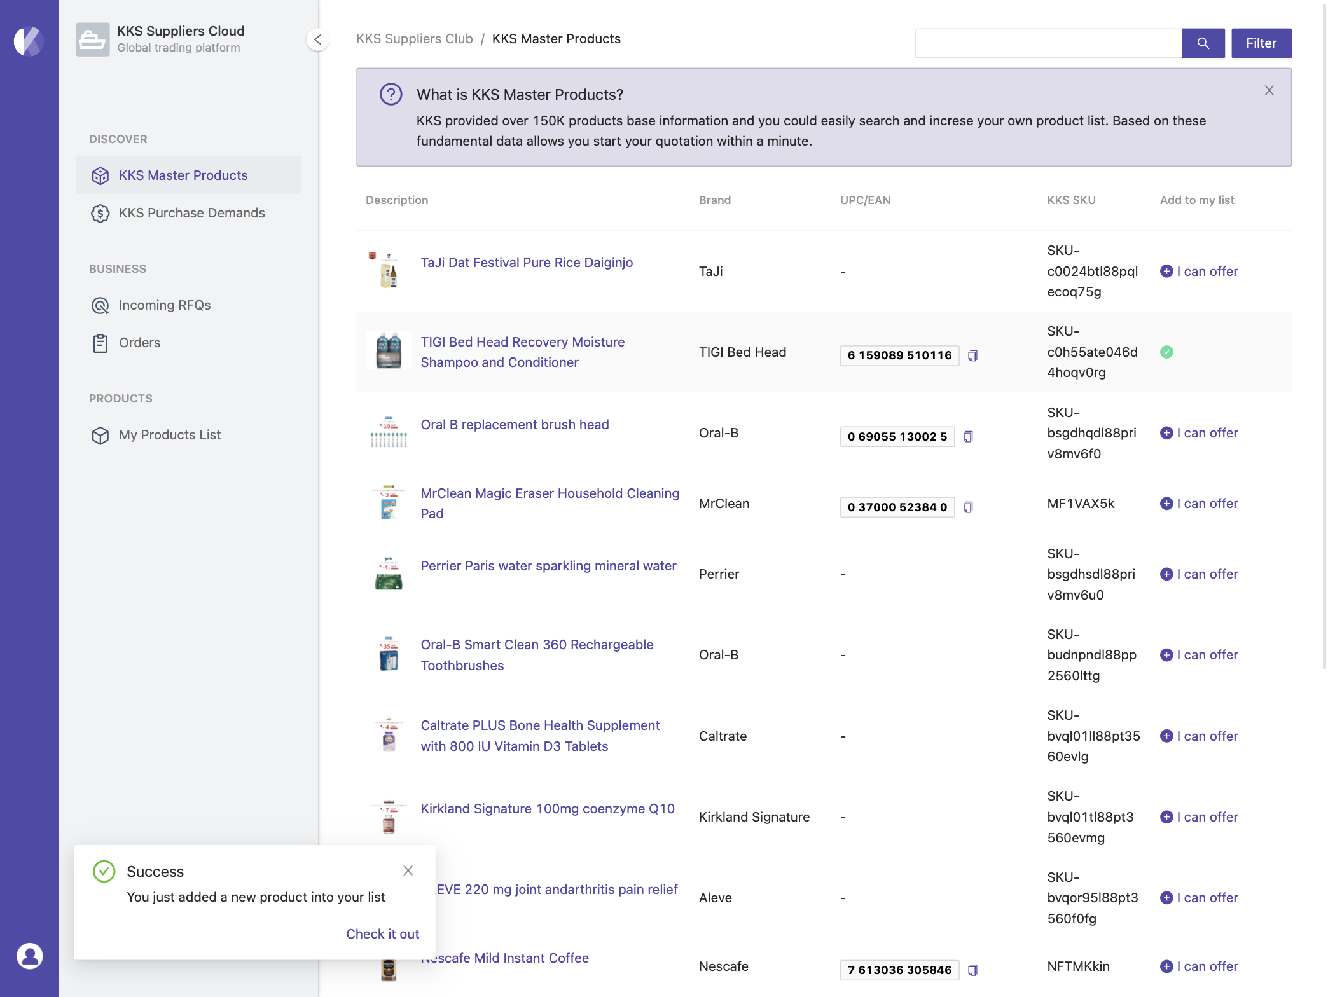Viewport: 1328px width, 997px height.
Task: Click the KKS Suppliers Club breadcrumb
Action: pyautogui.click(x=414, y=39)
